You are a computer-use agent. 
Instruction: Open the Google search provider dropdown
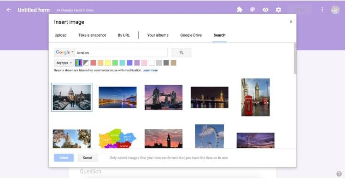point(64,52)
